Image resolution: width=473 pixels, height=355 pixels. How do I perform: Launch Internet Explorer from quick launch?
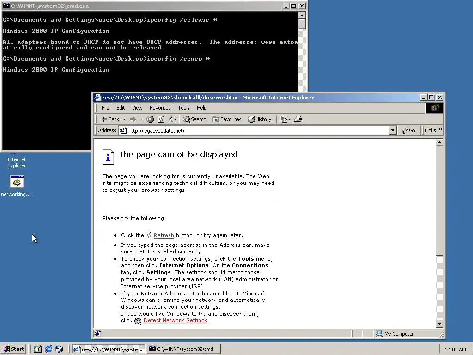tap(49, 349)
